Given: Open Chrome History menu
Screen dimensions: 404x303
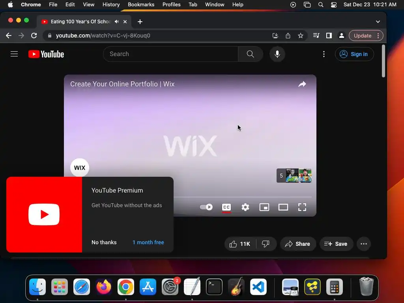Looking at the screenshot, I should 111,4.
